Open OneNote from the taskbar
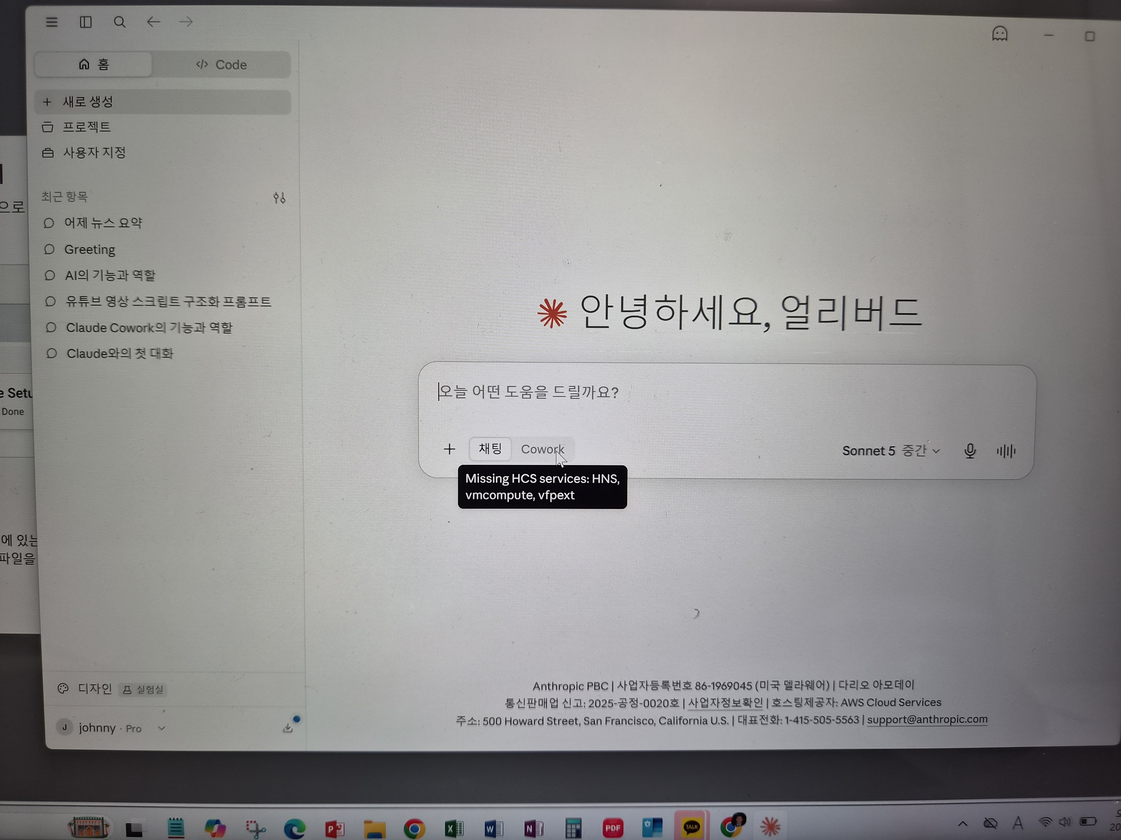Viewport: 1121px width, 840px height. [x=534, y=828]
